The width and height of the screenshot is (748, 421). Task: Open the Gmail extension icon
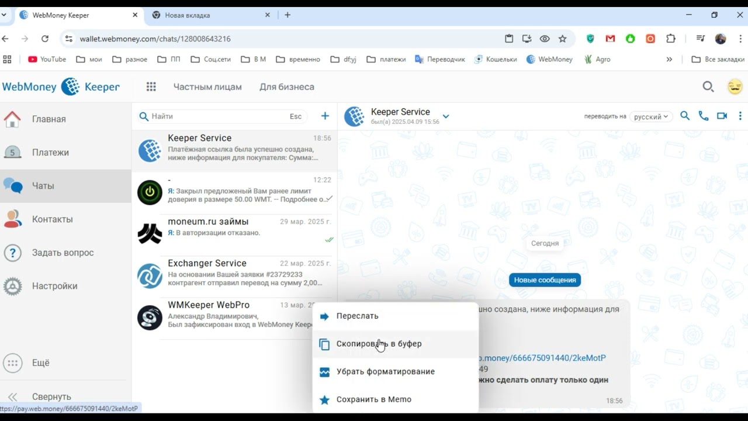[x=610, y=39]
